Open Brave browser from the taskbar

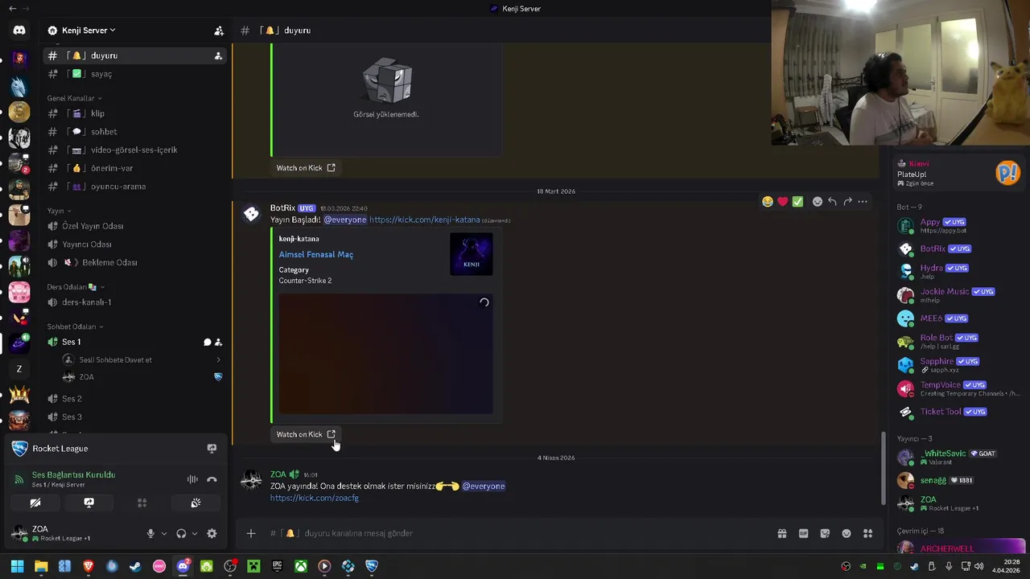point(89,566)
